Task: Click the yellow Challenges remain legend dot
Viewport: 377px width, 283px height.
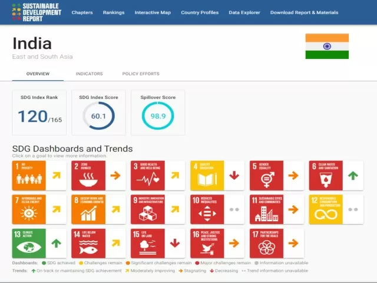Action: pos(81,263)
